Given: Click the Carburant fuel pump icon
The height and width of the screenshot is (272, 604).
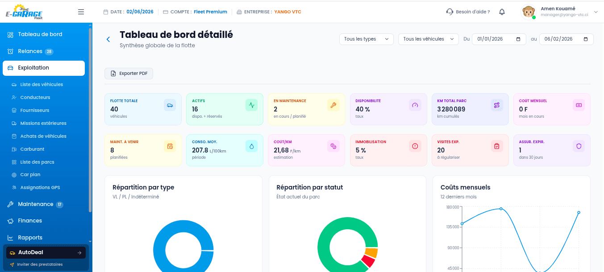Looking at the screenshot, I should (x=14, y=149).
